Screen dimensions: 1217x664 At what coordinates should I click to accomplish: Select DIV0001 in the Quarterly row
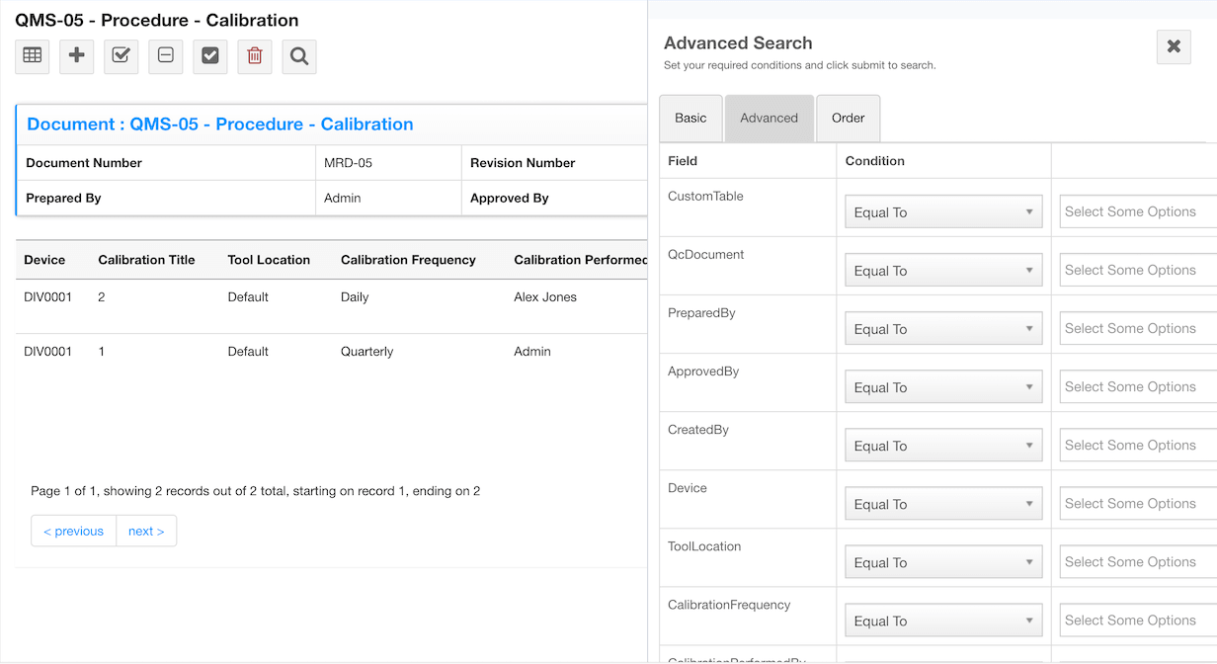[x=48, y=351]
